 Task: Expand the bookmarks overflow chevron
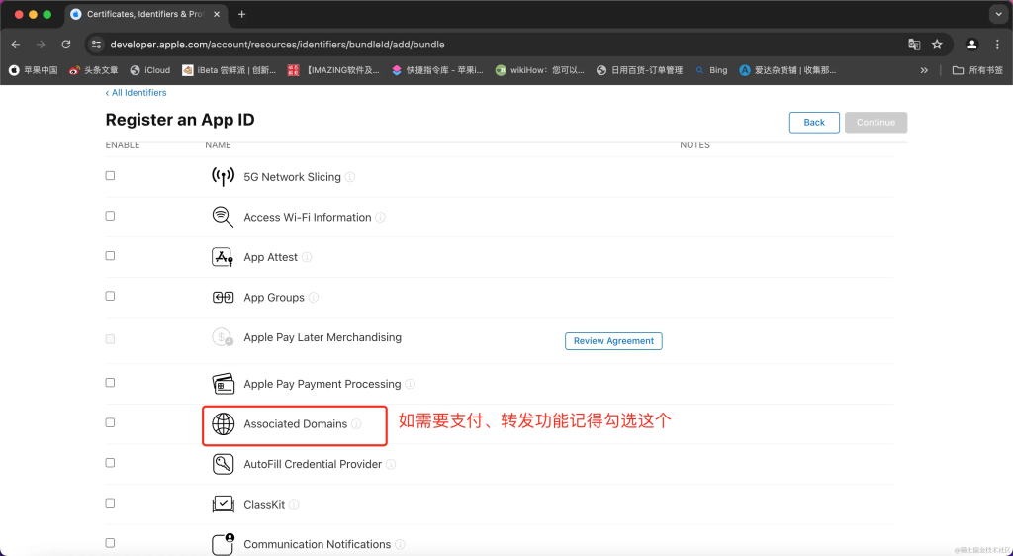click(x=924, y=70)
